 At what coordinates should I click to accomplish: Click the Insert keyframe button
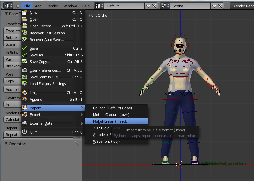pyautogui.click(x=13, y=105)
